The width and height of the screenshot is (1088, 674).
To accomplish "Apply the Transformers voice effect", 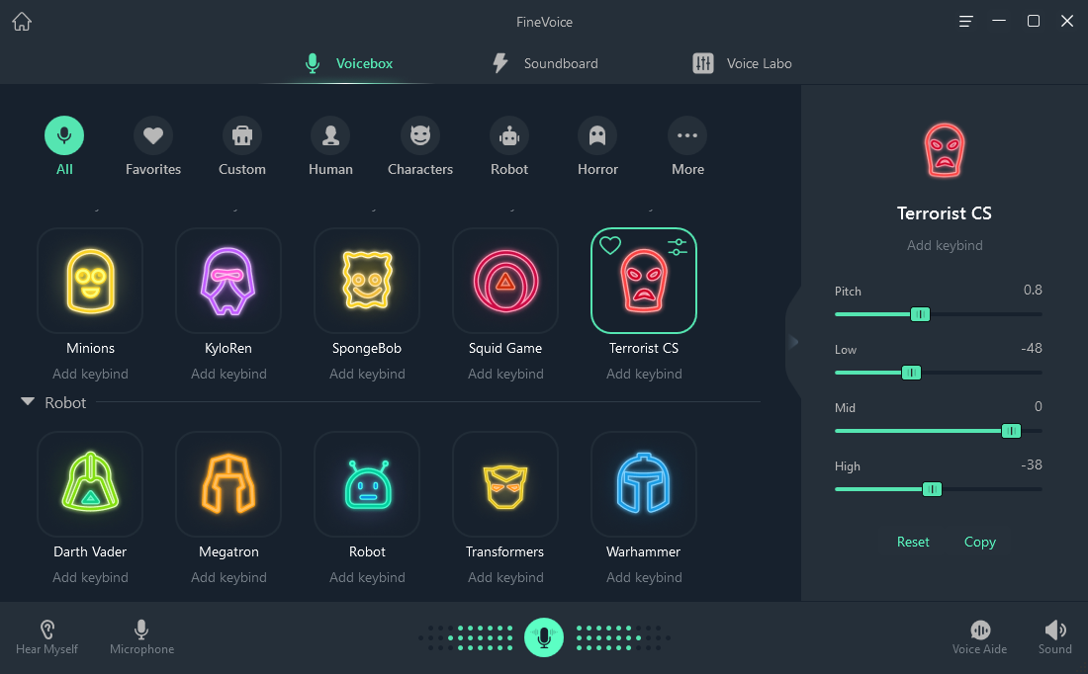I will click(x=505, y=484).
